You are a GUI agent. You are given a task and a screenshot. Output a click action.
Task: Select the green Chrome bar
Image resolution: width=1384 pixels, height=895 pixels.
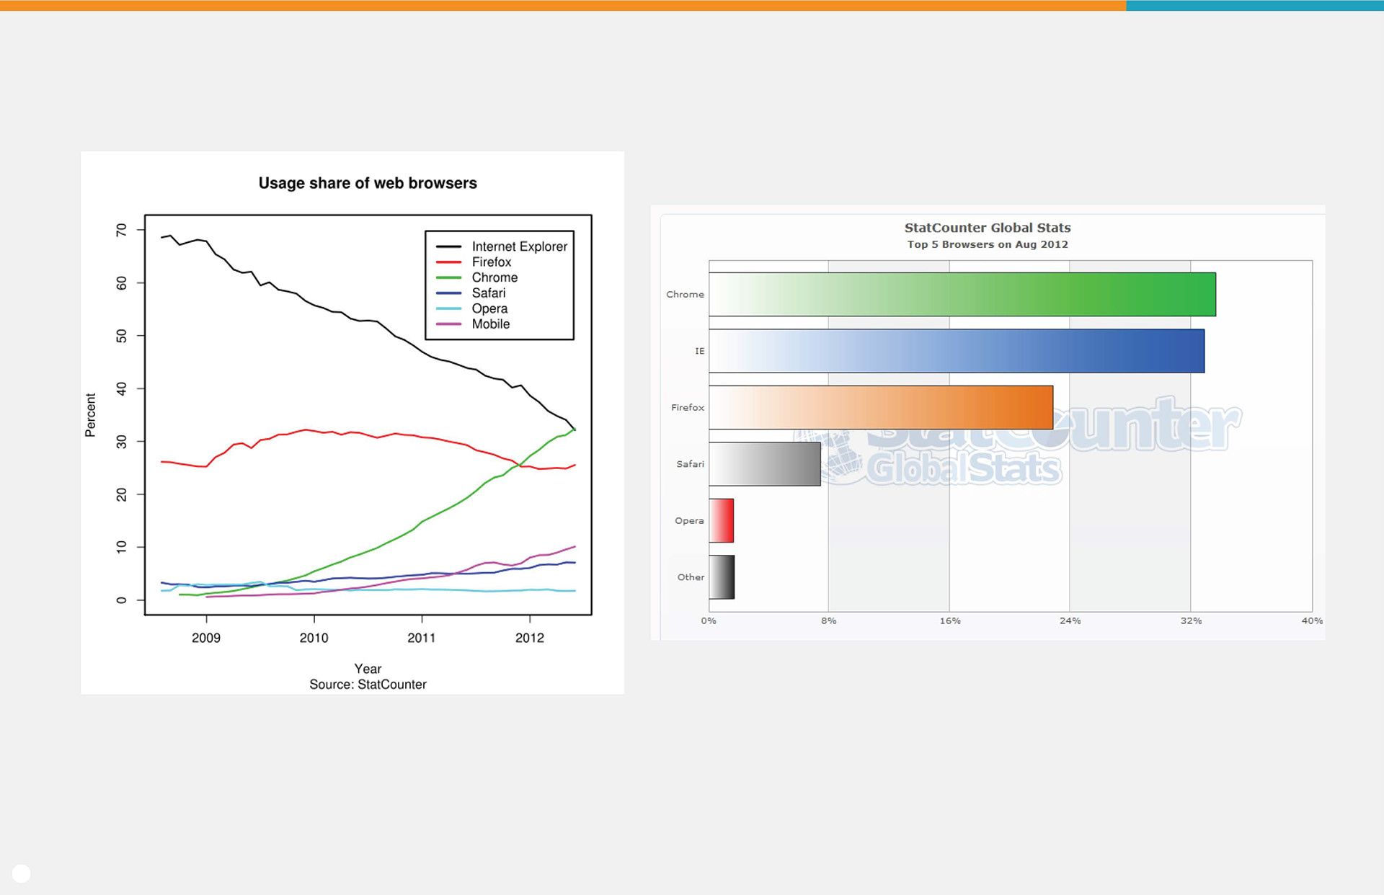(x=962, y=294)
